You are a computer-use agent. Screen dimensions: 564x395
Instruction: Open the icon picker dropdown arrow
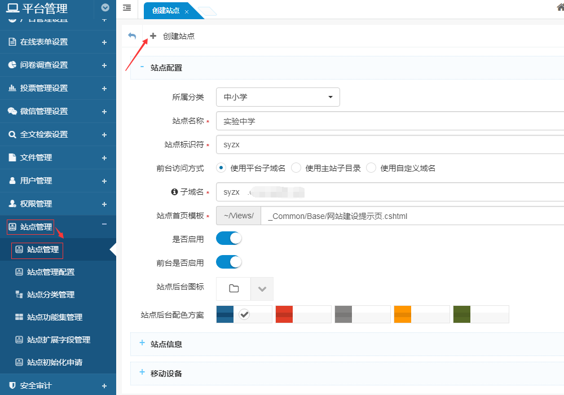click(262, 288)
